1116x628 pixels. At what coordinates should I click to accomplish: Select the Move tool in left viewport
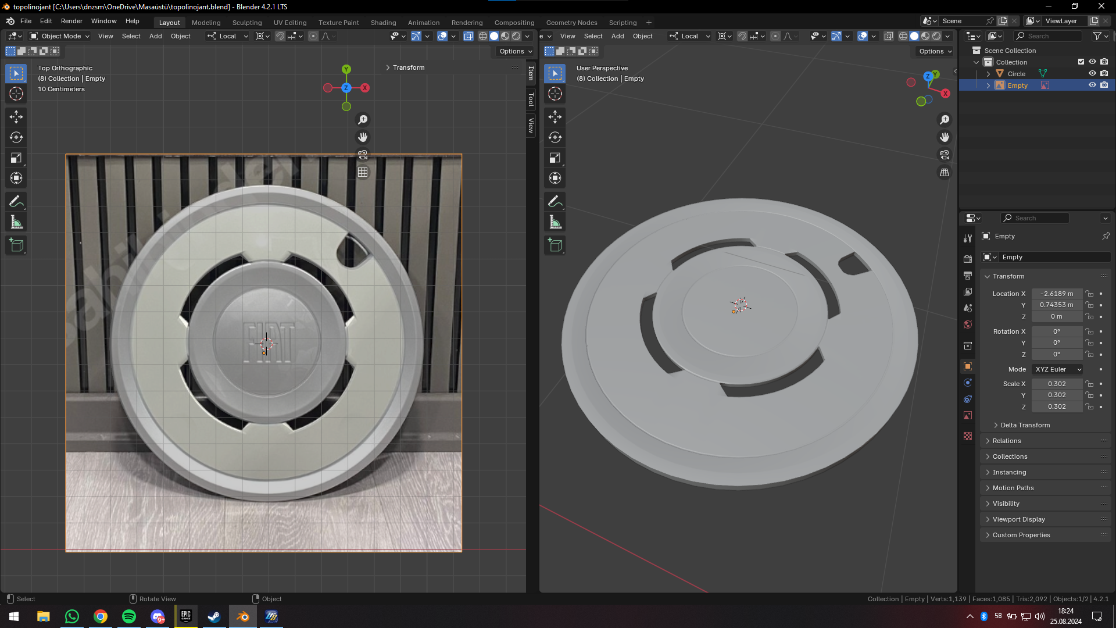pyautogui.click(x=16, y=117)
